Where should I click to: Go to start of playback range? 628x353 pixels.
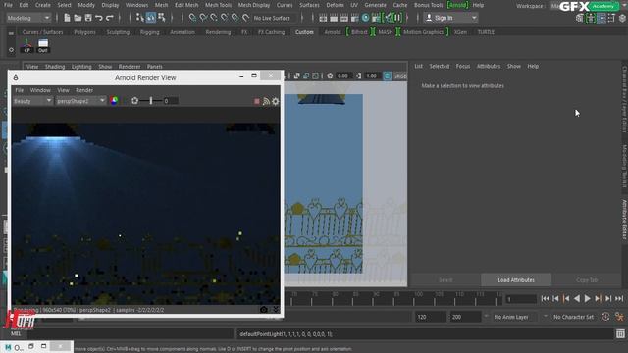pyautogui.click(x=546, y=298)
